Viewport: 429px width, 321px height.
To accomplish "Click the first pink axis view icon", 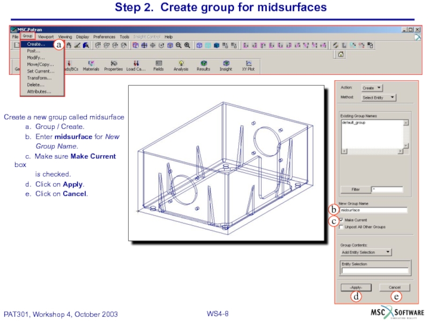I will tap(246, 45).
